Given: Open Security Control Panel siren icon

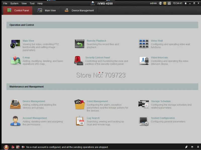Looking at the screenshot, I should click(x=79, y=60).
